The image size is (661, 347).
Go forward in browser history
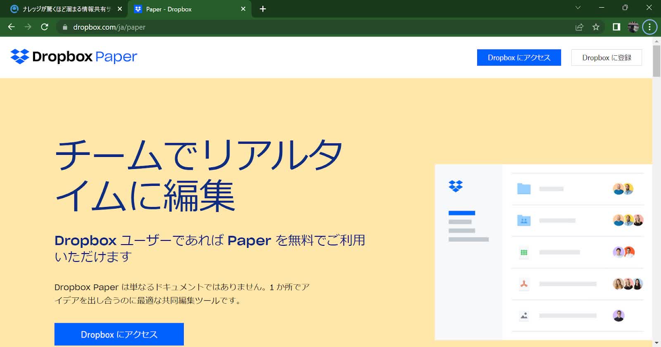point(28,27)
